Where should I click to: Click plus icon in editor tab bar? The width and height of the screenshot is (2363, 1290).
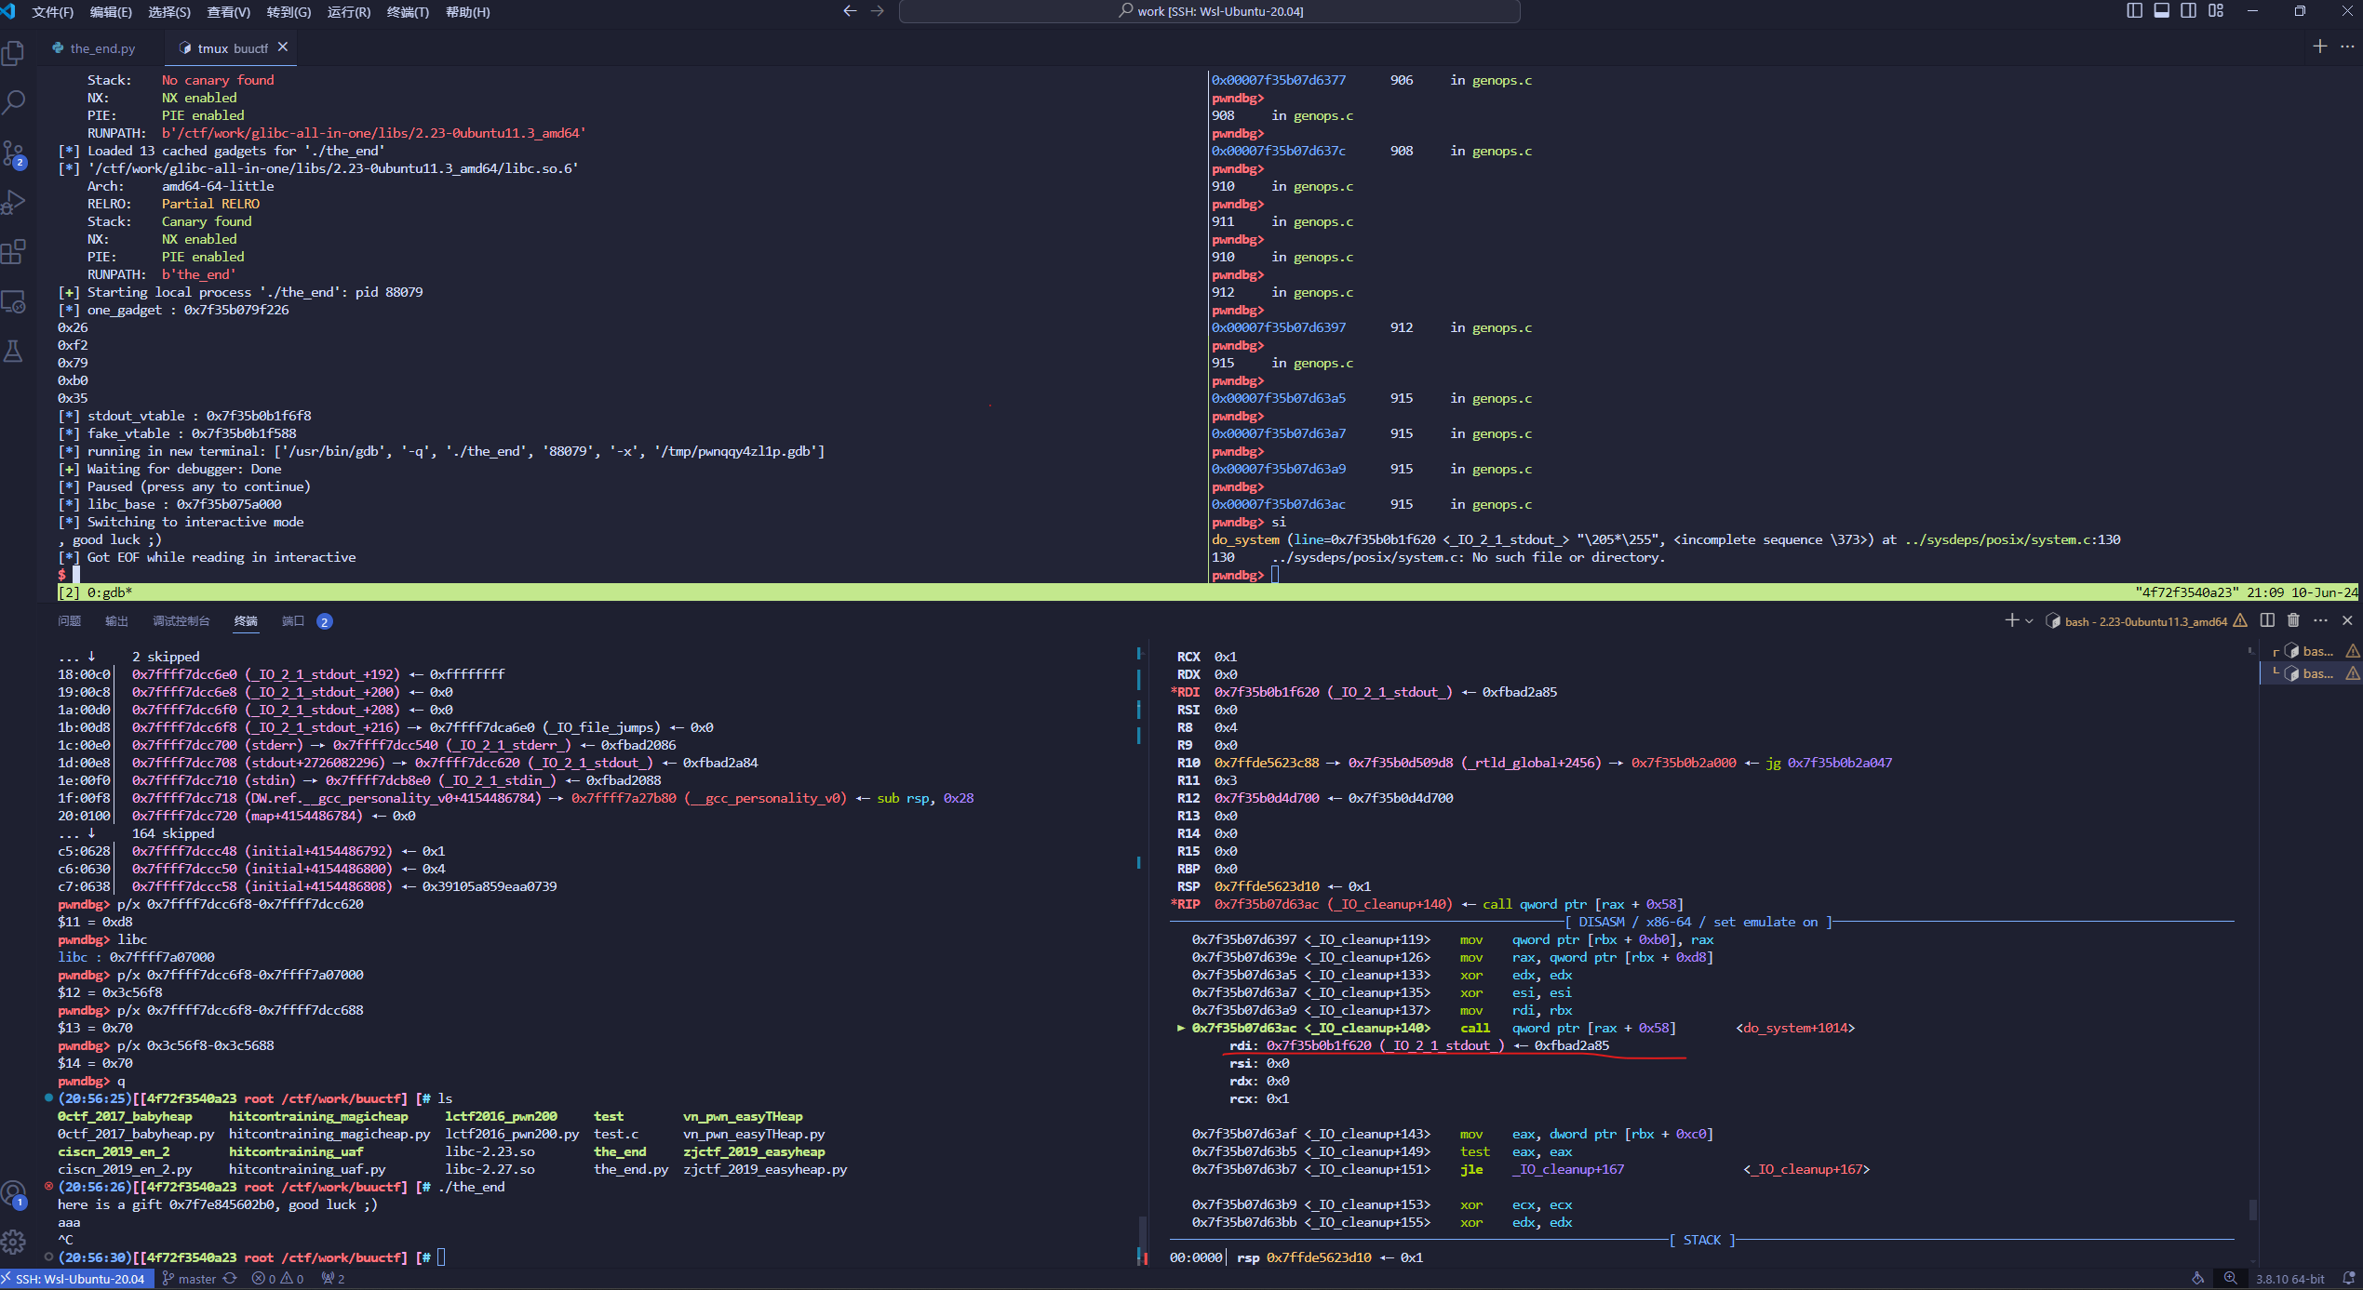(x=2320, y=47)
